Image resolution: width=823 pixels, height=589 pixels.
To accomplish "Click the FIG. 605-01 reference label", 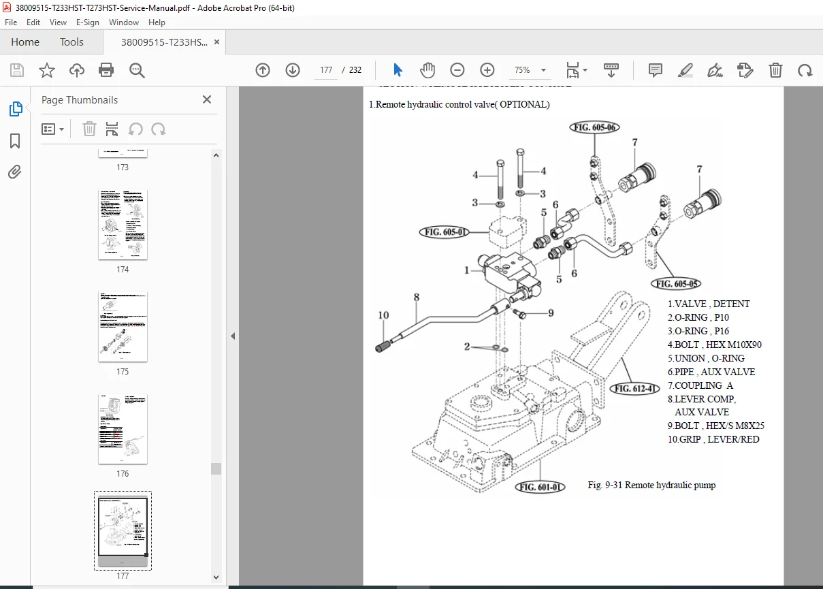I will tap(444, 232).
